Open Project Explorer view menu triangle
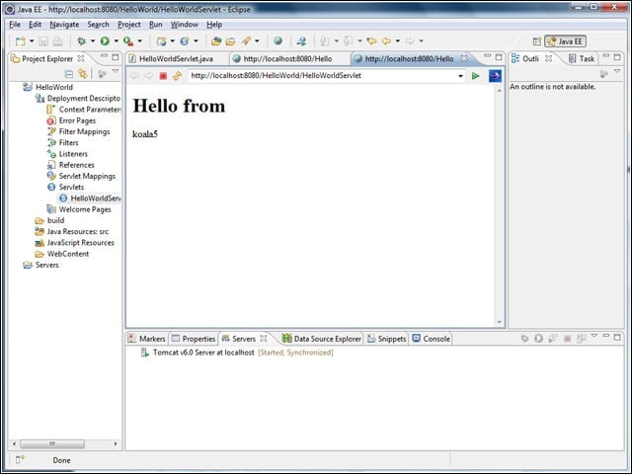 [116, 72]
